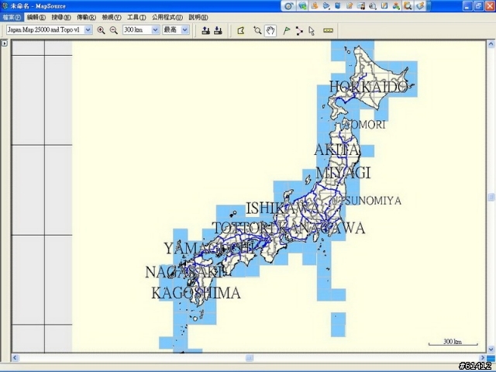Open the 檔案(F) menu
The width and height of the screenshot is (496, 372).
(12, 17)
